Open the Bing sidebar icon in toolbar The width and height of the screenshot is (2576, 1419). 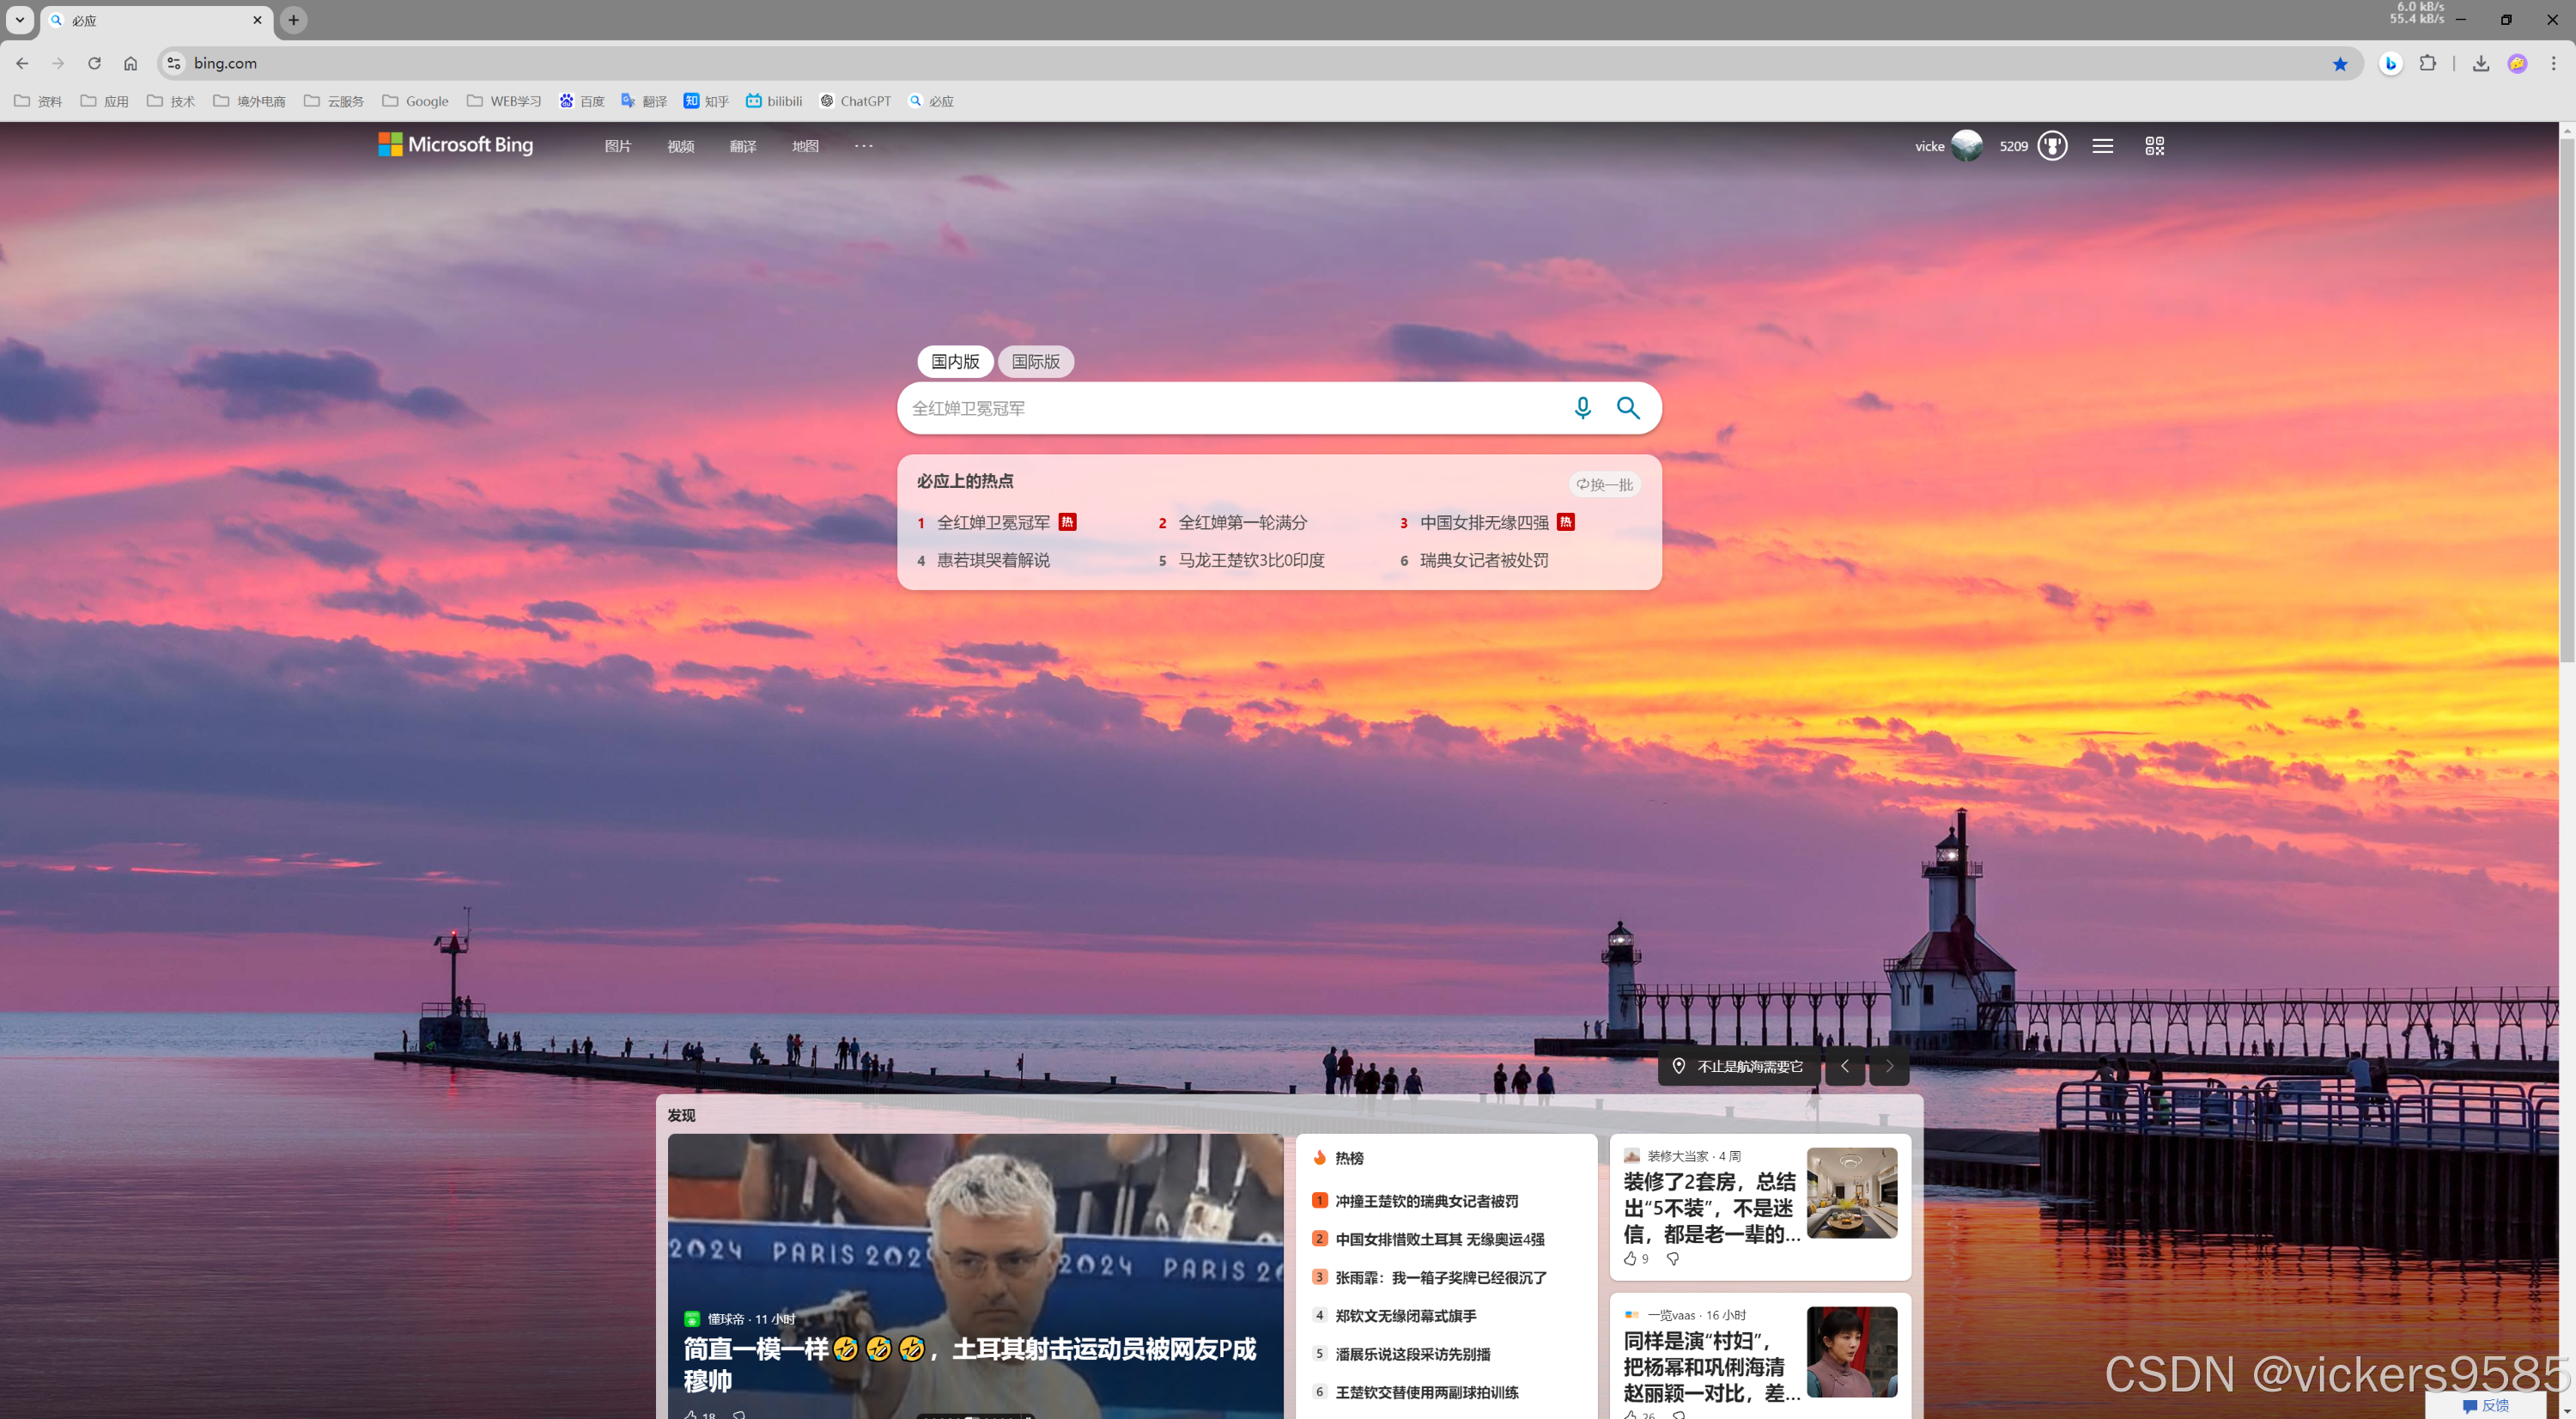(2390, 64)
